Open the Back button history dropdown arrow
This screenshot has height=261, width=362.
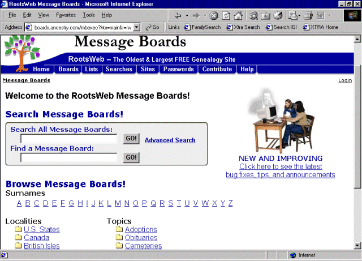coord(187,16)
